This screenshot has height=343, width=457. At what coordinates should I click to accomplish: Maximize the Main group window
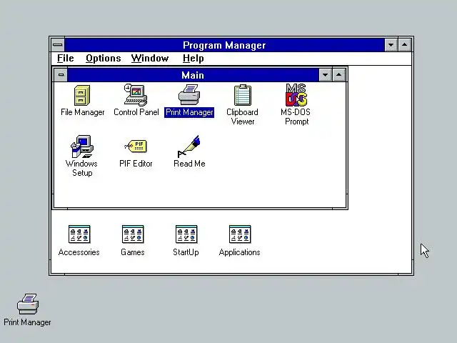338,75
